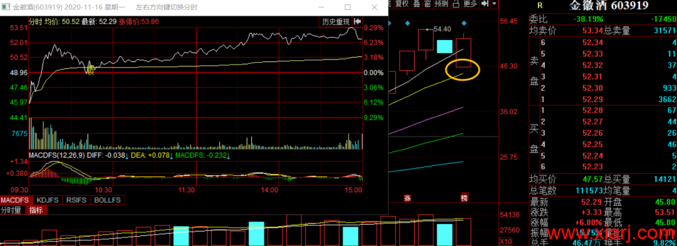Viewport: 677px width, 246px height.
Task: Click the X10 volume scale label
Action: pyautogui.click(x=505, y=241)
